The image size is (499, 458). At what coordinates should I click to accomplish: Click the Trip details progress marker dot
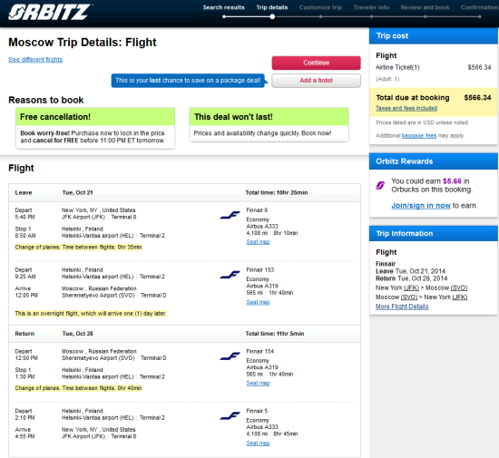pyautogui.click(x=272, y=16)
